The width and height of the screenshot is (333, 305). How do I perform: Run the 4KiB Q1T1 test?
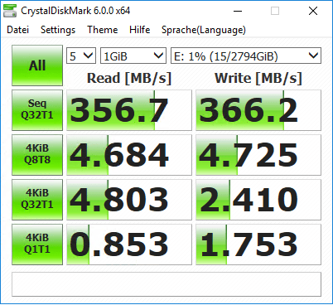pos(37,244)
